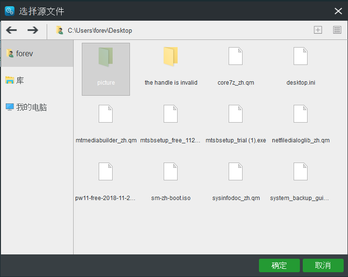Select pw11-free-2018-11-2... file icon
The image size is (348, 277).
[x=105, y=171]
